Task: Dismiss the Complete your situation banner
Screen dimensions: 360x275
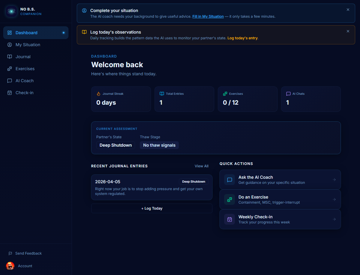Action: (348, 10)
